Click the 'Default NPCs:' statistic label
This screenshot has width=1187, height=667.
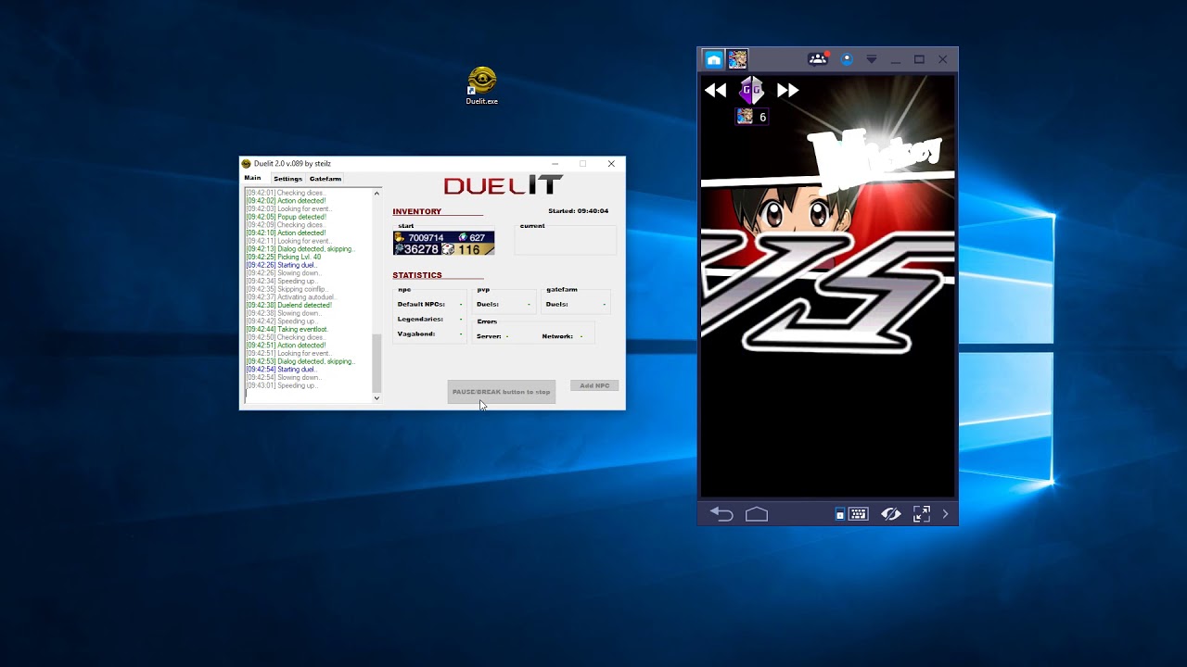click(421, 304)
